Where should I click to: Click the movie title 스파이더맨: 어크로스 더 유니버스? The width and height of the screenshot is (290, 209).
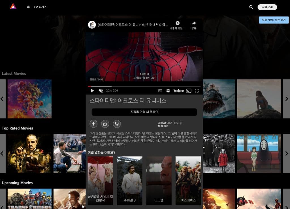coord(128,101)
